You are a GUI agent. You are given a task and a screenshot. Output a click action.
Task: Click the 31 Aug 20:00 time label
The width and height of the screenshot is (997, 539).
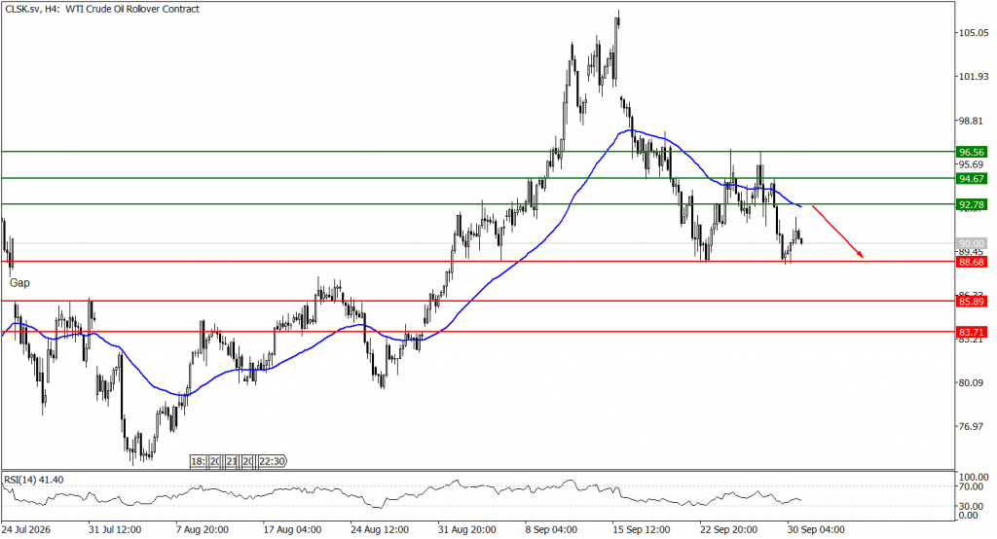coord(466,529)
